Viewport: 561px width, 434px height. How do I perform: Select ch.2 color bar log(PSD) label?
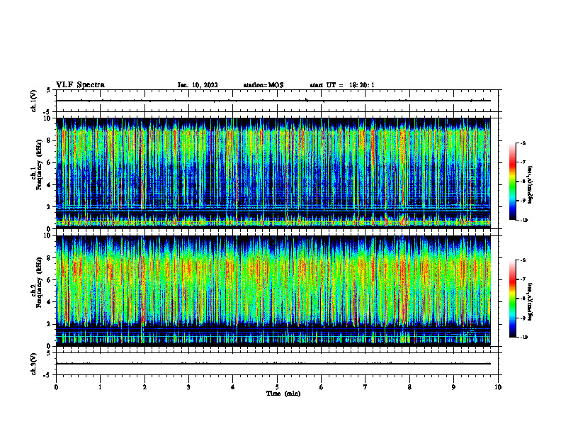(x=531, y=302)
